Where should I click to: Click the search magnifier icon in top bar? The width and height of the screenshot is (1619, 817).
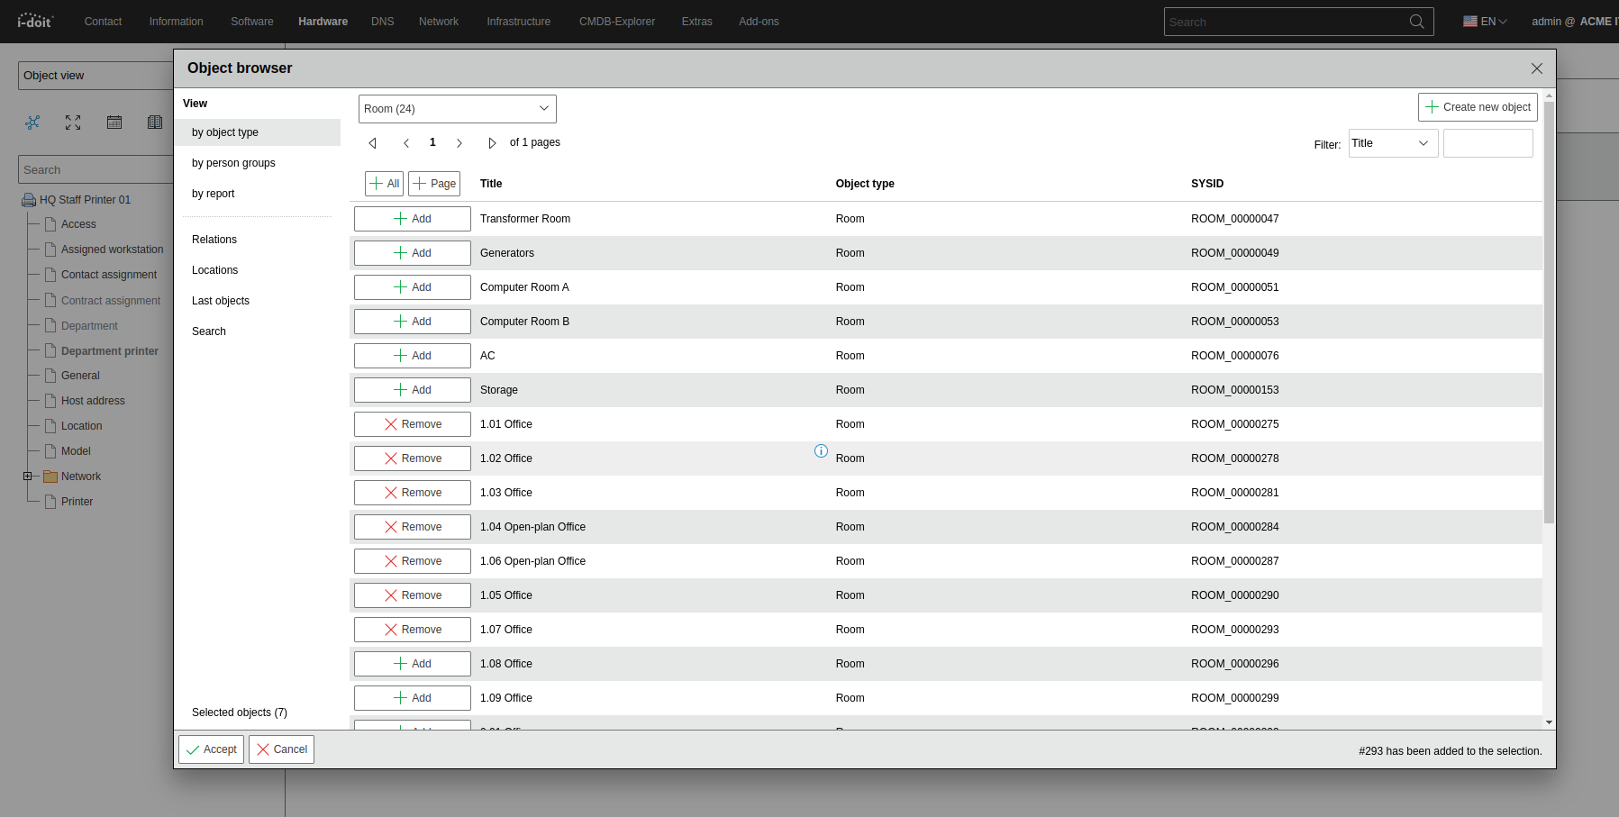click(x=1416, y=22)
